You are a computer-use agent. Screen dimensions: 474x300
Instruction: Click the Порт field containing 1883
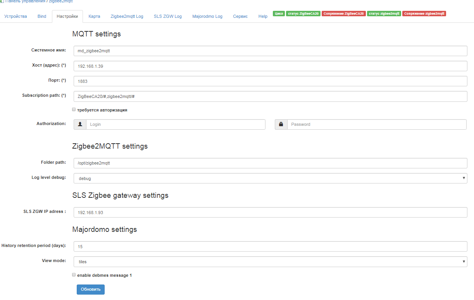coord(271,81)
